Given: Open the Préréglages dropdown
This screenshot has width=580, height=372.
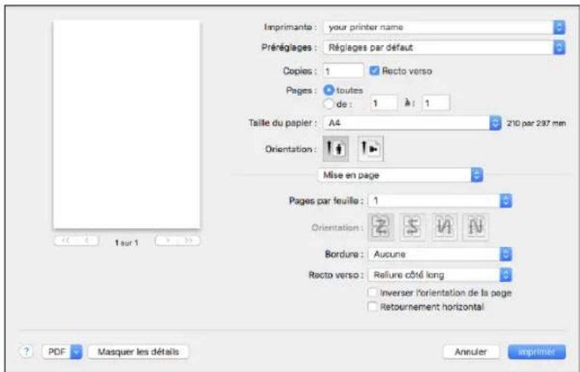Looking at the screenshot, I should [444, 47].
